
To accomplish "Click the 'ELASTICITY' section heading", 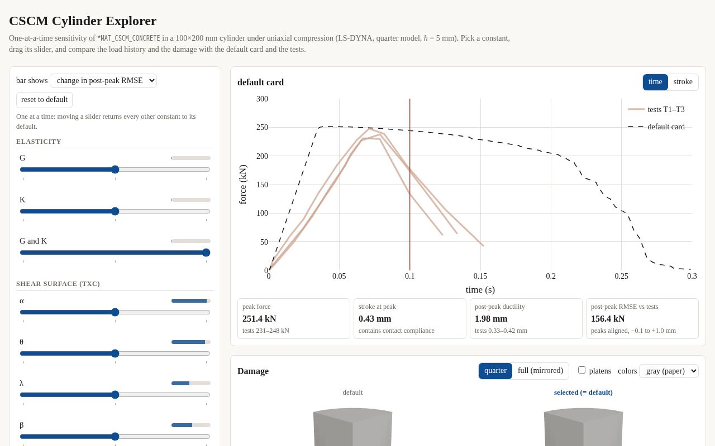I will pos(39,142).
